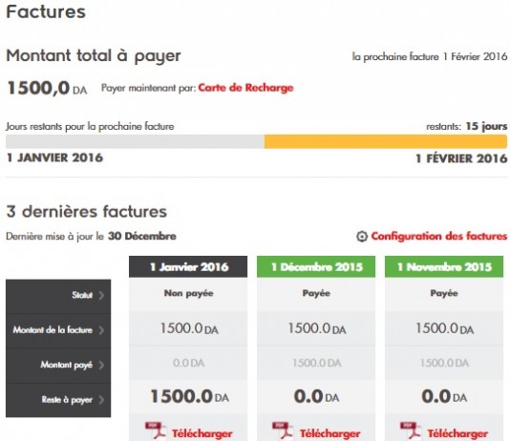Expand the Montant payé row chevron
Image resolution: width=510 pixels, height=441 pixels.
101,365
